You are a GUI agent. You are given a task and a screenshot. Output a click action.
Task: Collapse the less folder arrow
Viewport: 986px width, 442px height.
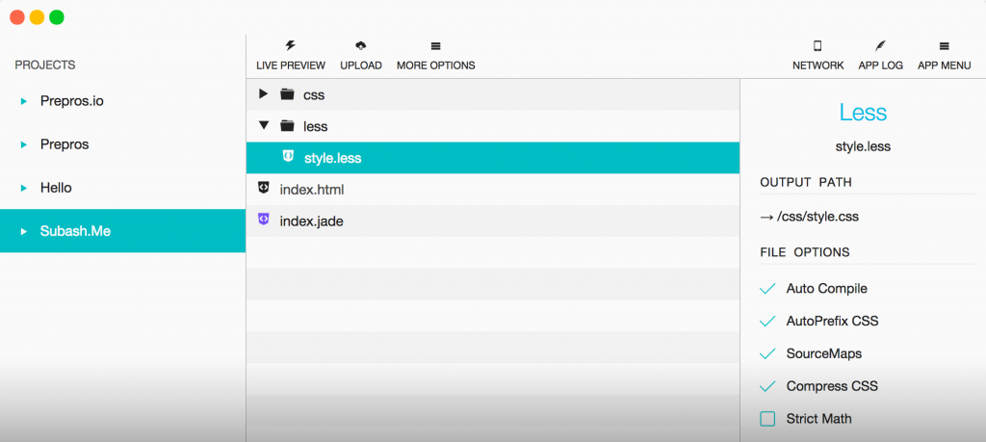264,126
